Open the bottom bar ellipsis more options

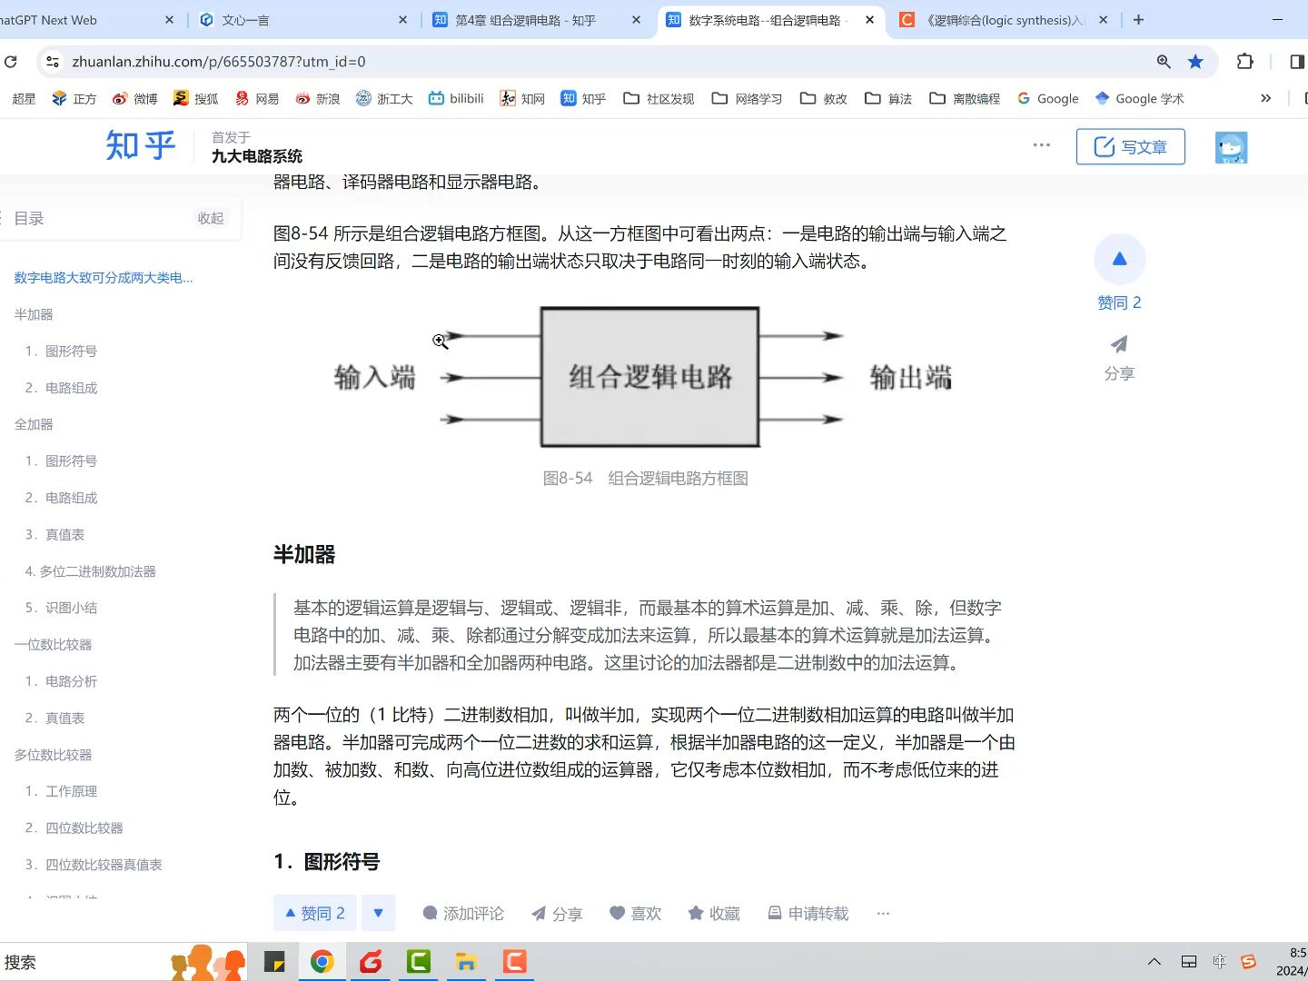coord(883,913)
